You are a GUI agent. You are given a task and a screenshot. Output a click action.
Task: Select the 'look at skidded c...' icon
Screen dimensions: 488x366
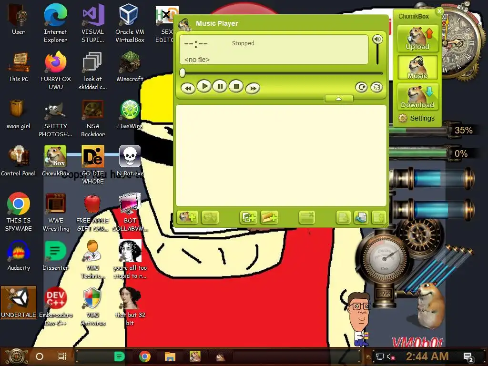point(93,71)
